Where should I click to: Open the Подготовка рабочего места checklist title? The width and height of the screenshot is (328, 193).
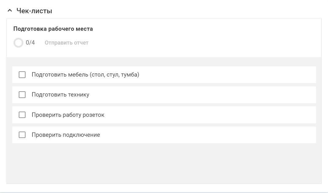(x=53, y=29)
